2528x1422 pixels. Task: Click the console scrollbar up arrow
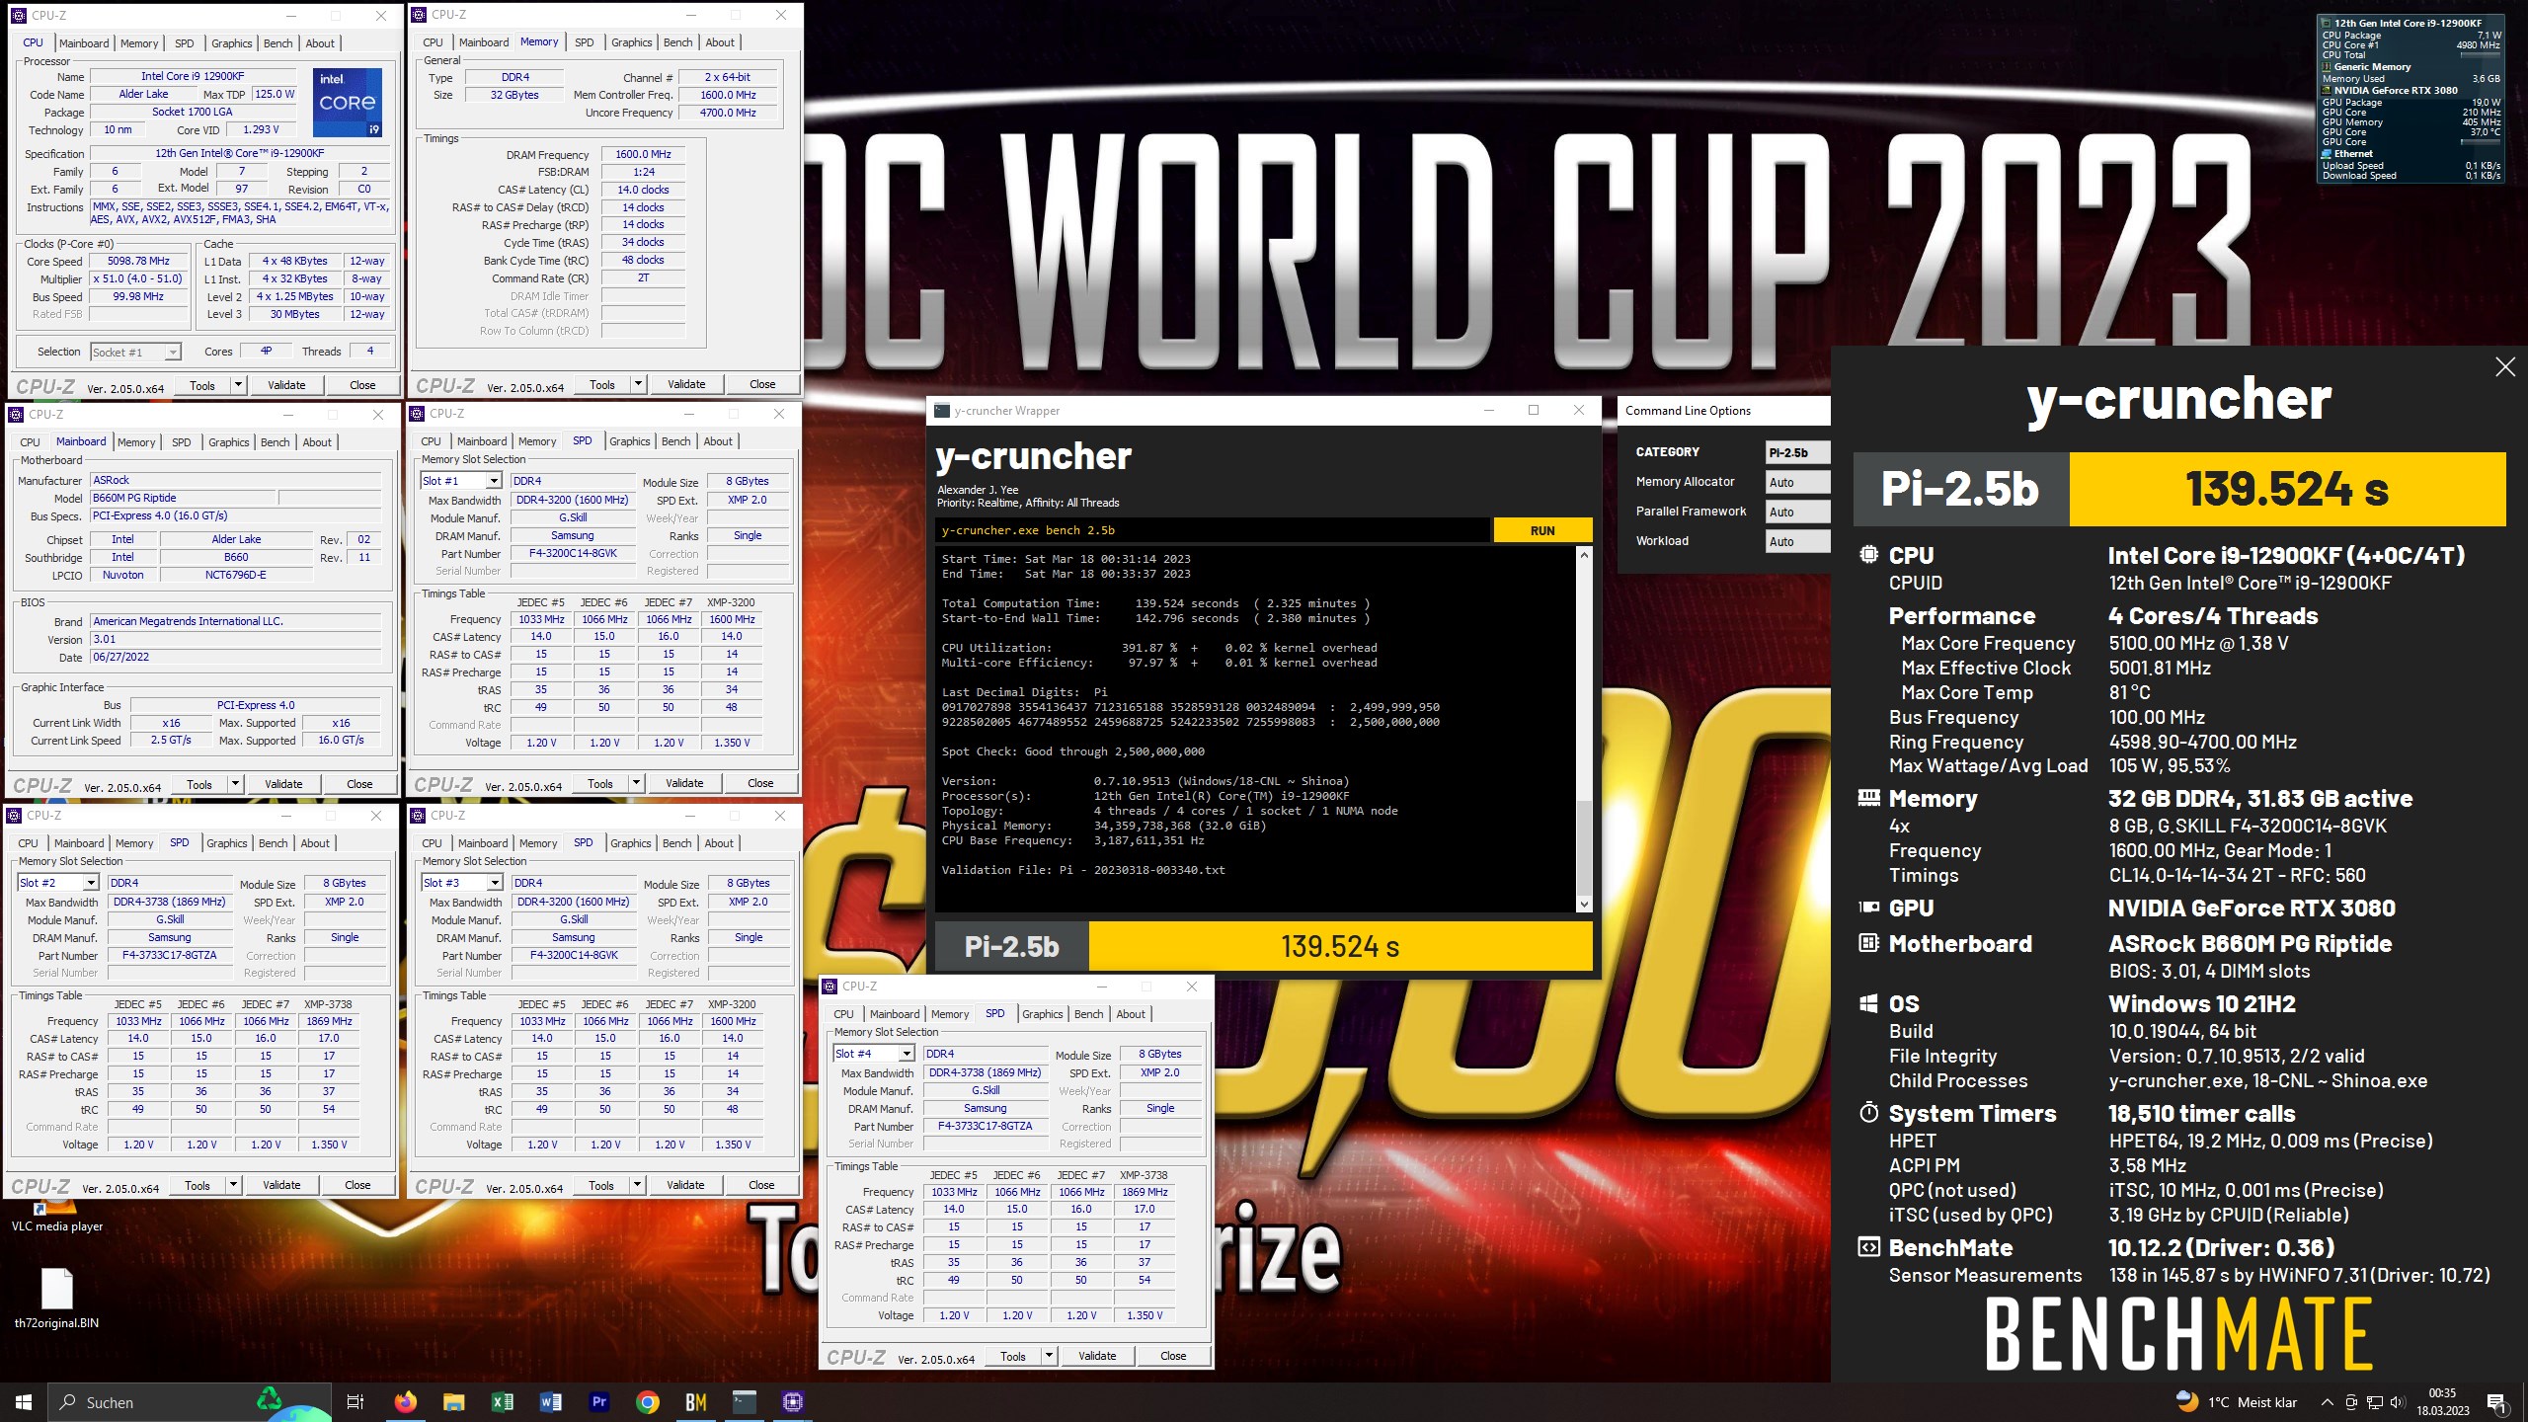tap(1584, 555)
